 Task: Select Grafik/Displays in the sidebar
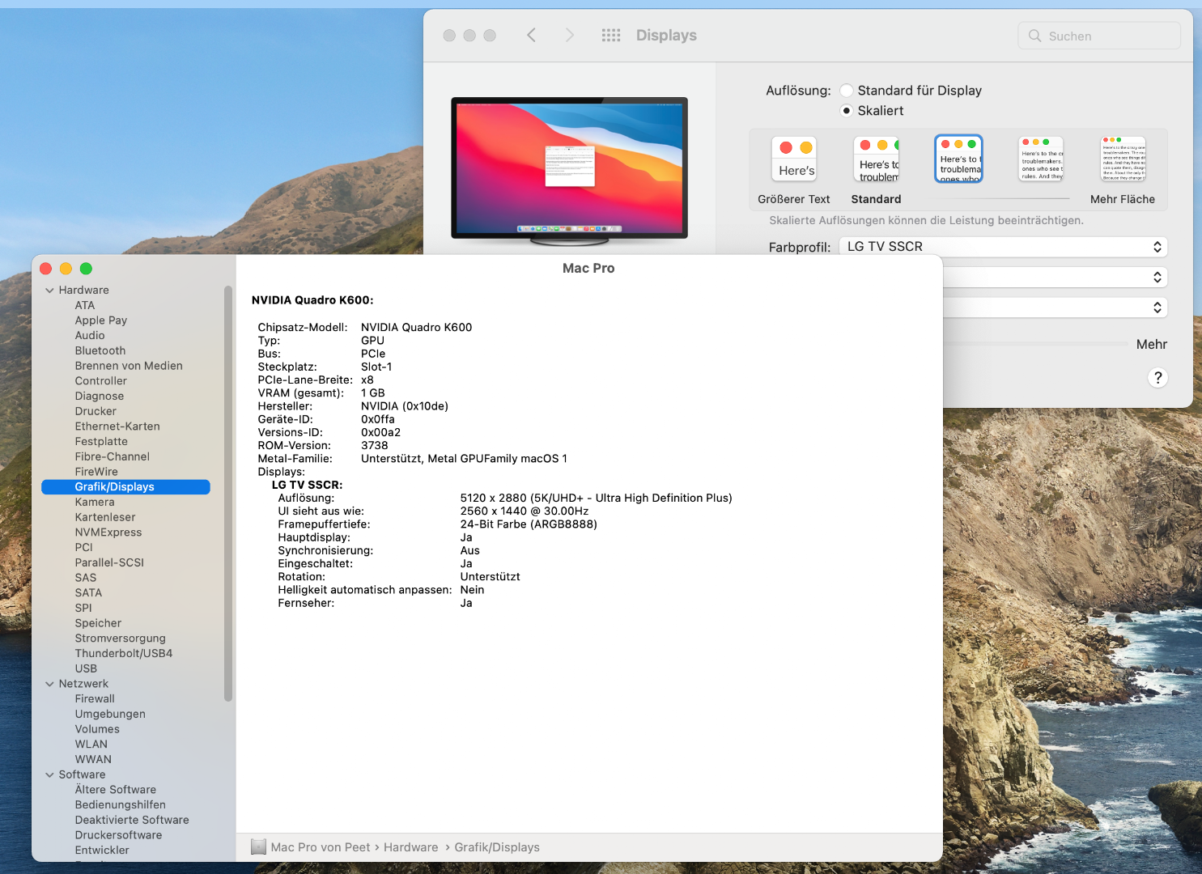[125, 487]
